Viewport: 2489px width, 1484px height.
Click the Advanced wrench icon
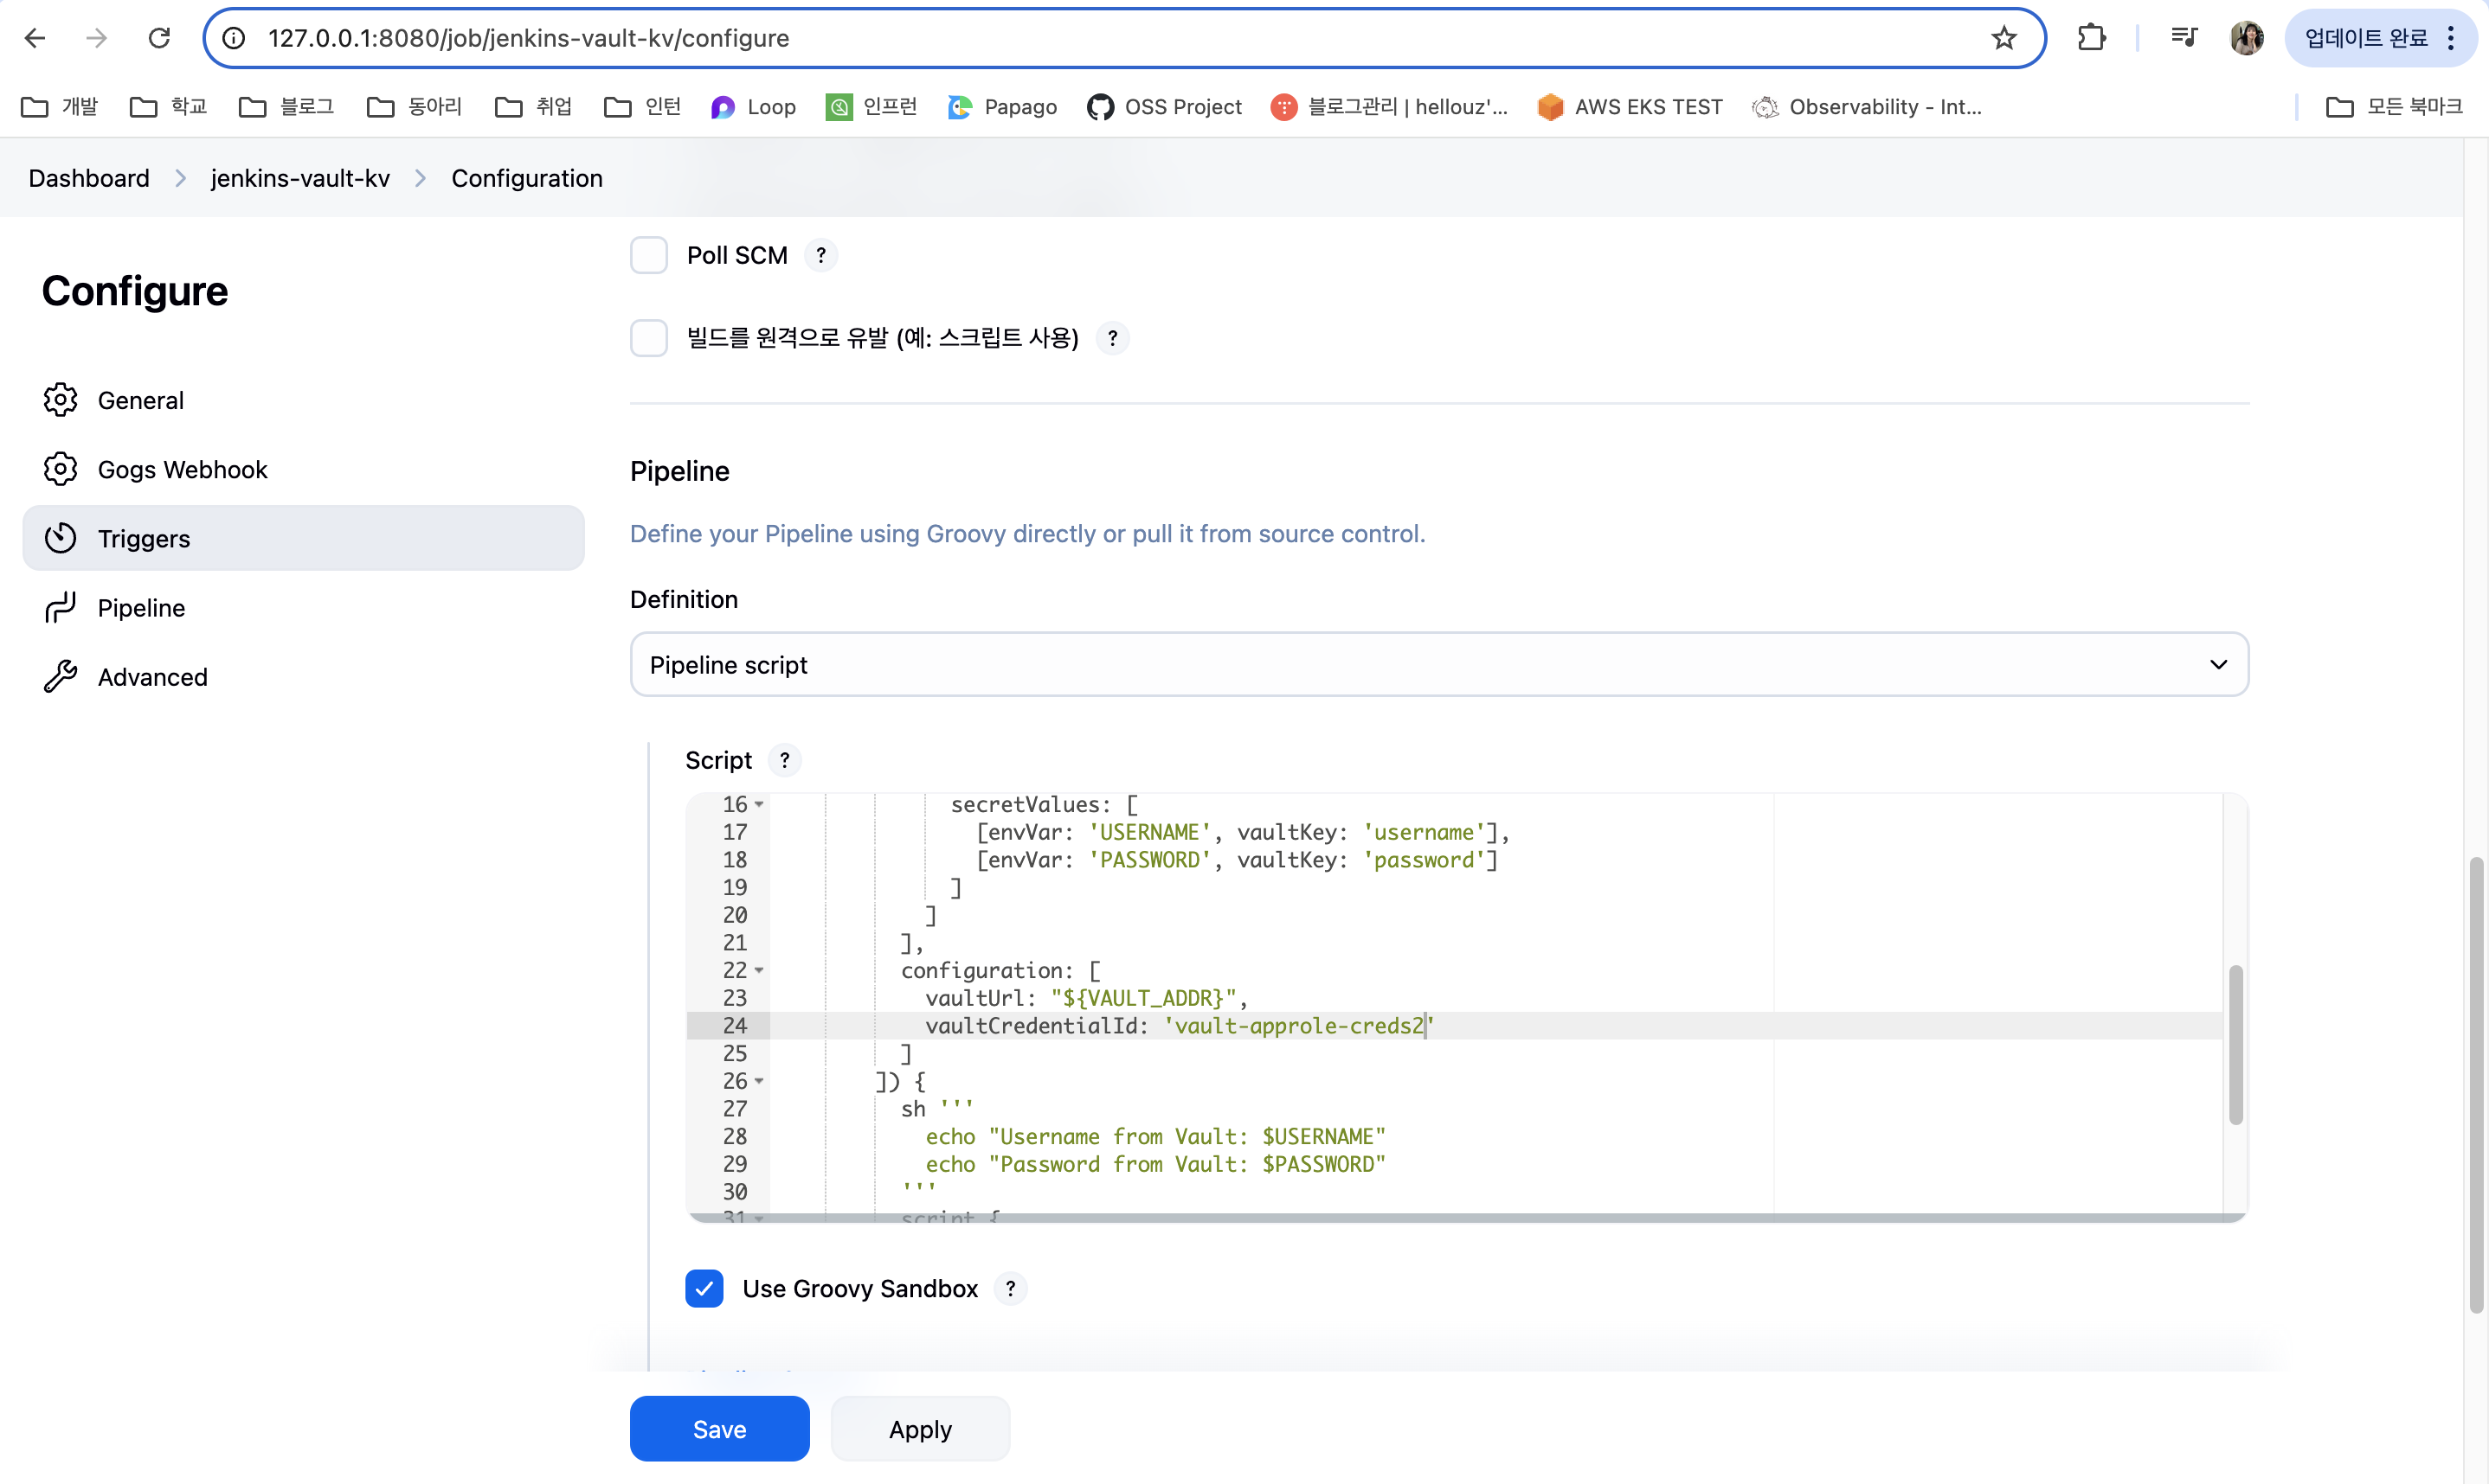60,677
